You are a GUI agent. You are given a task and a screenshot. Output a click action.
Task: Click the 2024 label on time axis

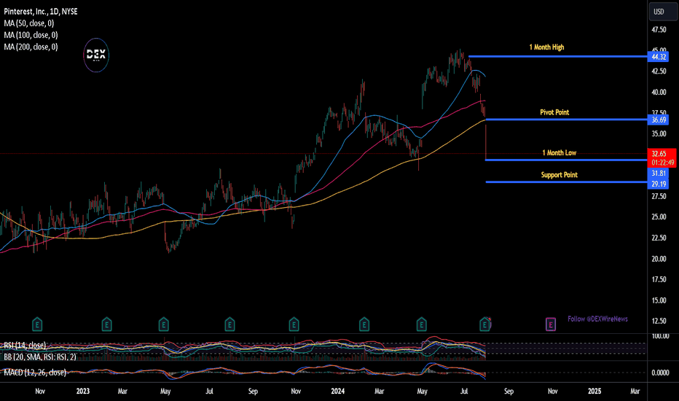(x=337, y=391)
